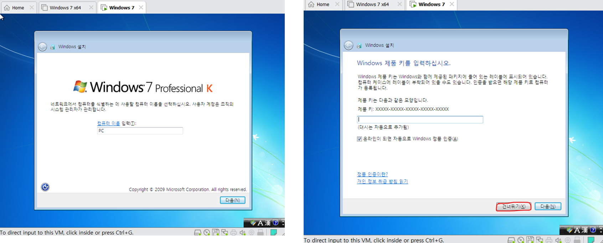Click teal message log note icon in left VM window

click(x=274, y=232)
